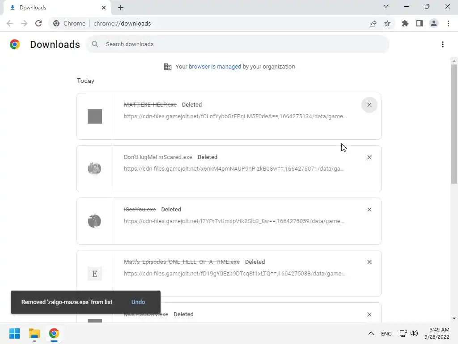Image resolution: width=458 pixels, height=344 pixels.
Task: Open the Chrome profile avatar
Action: (433, 23)
